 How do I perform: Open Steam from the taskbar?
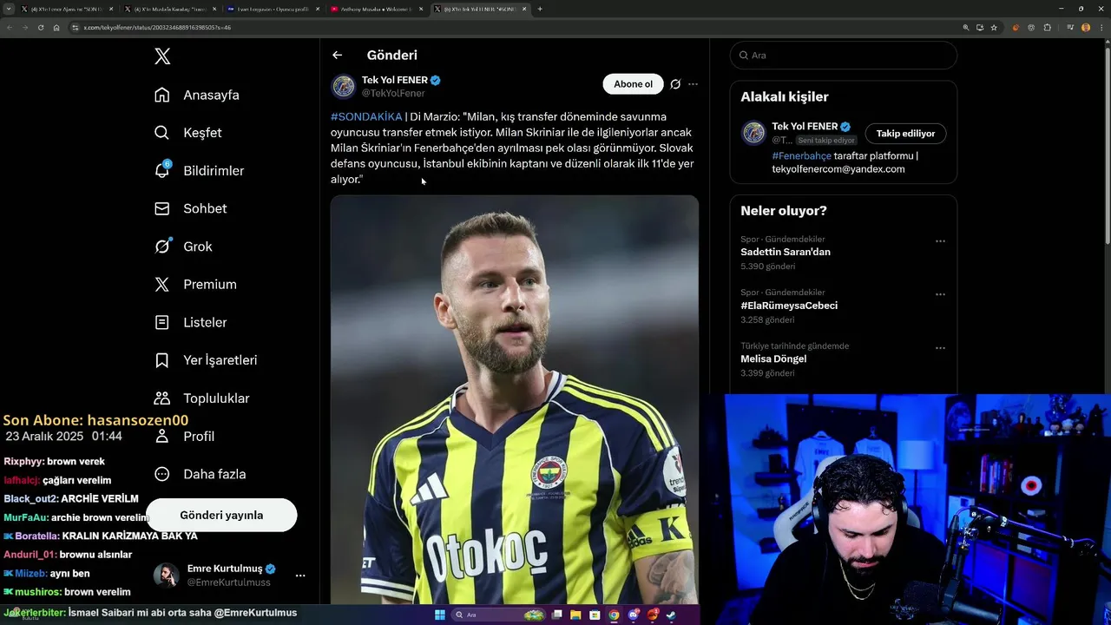pos(672,615)
